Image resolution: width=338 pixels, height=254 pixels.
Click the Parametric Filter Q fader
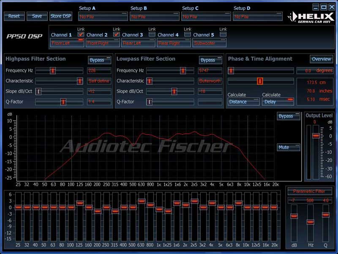coord(325,215)
